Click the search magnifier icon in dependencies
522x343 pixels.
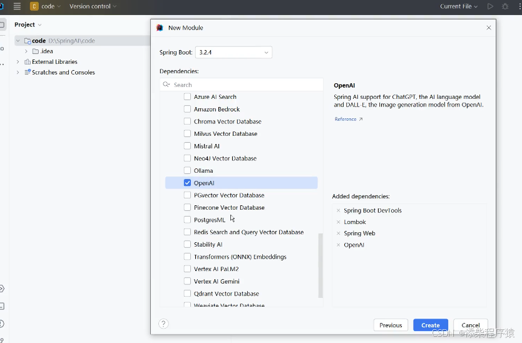pos(166,84)
